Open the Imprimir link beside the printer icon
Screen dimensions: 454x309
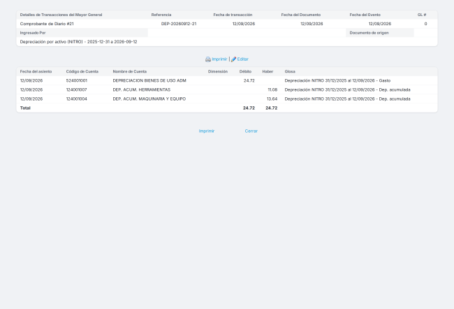point(219,59)
